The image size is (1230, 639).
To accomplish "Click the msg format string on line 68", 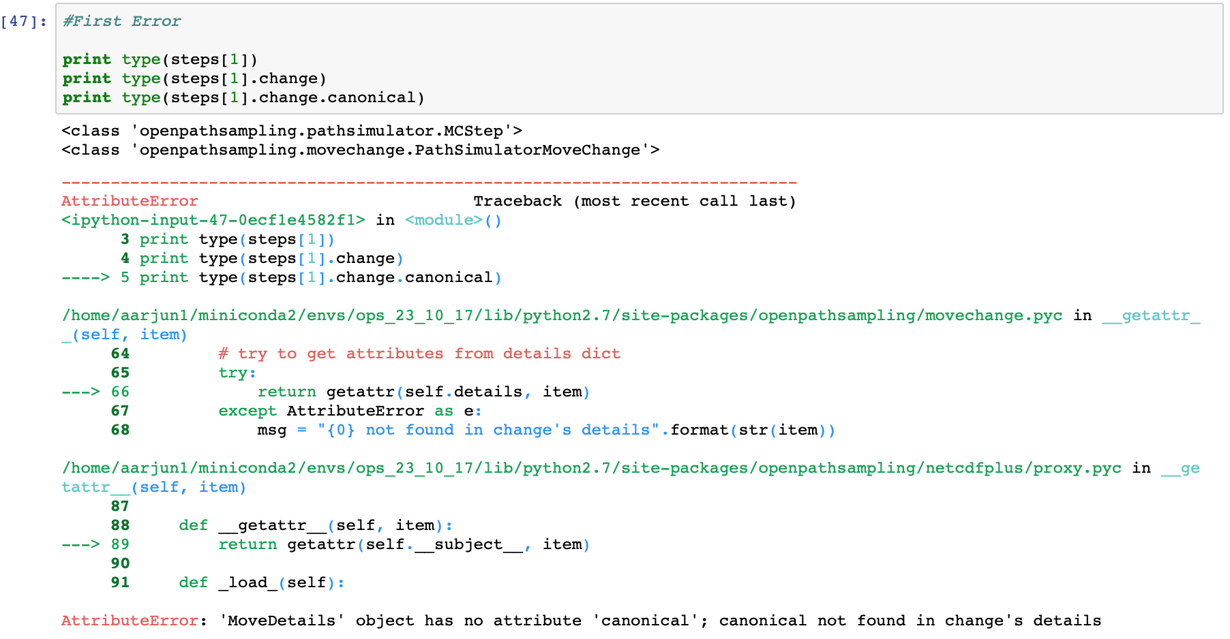I will point(545,430).
